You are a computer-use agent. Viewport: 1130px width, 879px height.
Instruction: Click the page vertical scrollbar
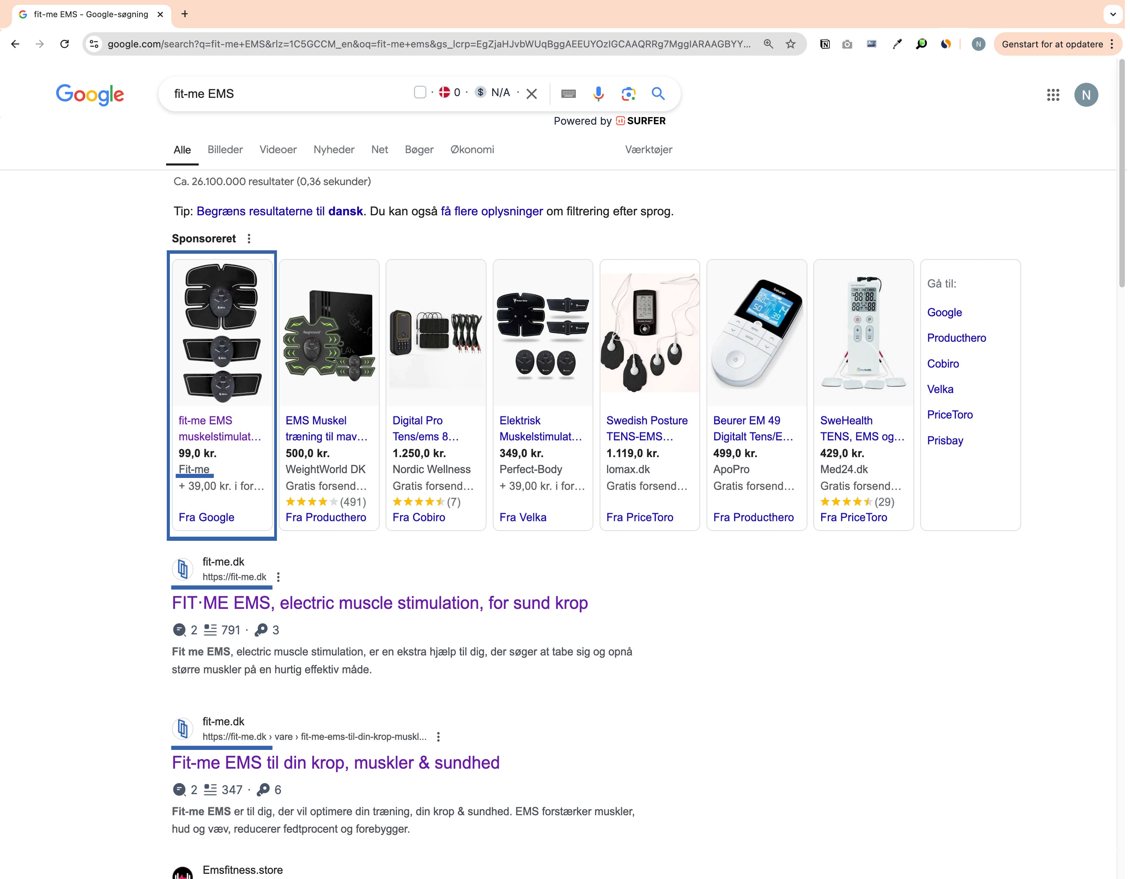click(1121, 173)
